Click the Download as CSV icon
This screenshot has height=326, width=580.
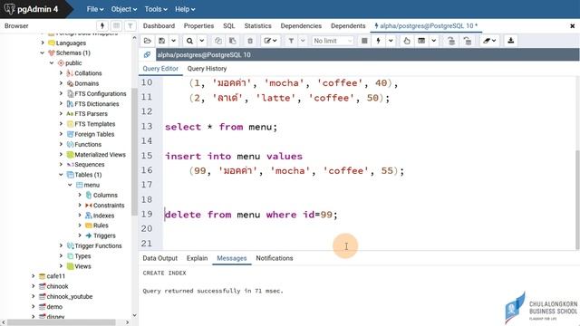pyautogui.click(x=511, y=41)
